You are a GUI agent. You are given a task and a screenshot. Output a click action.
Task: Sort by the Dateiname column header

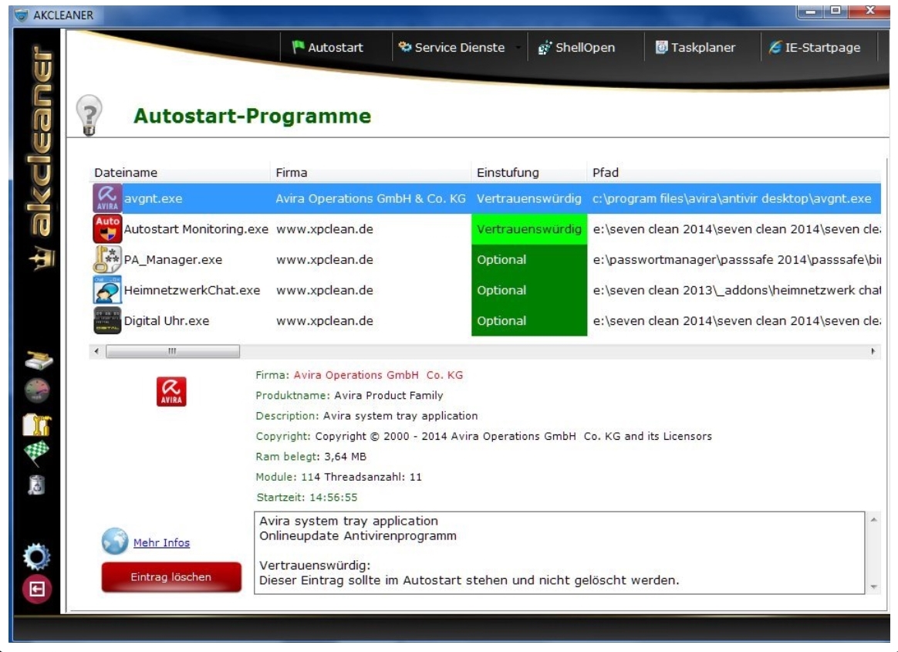[x=180, y=173]
